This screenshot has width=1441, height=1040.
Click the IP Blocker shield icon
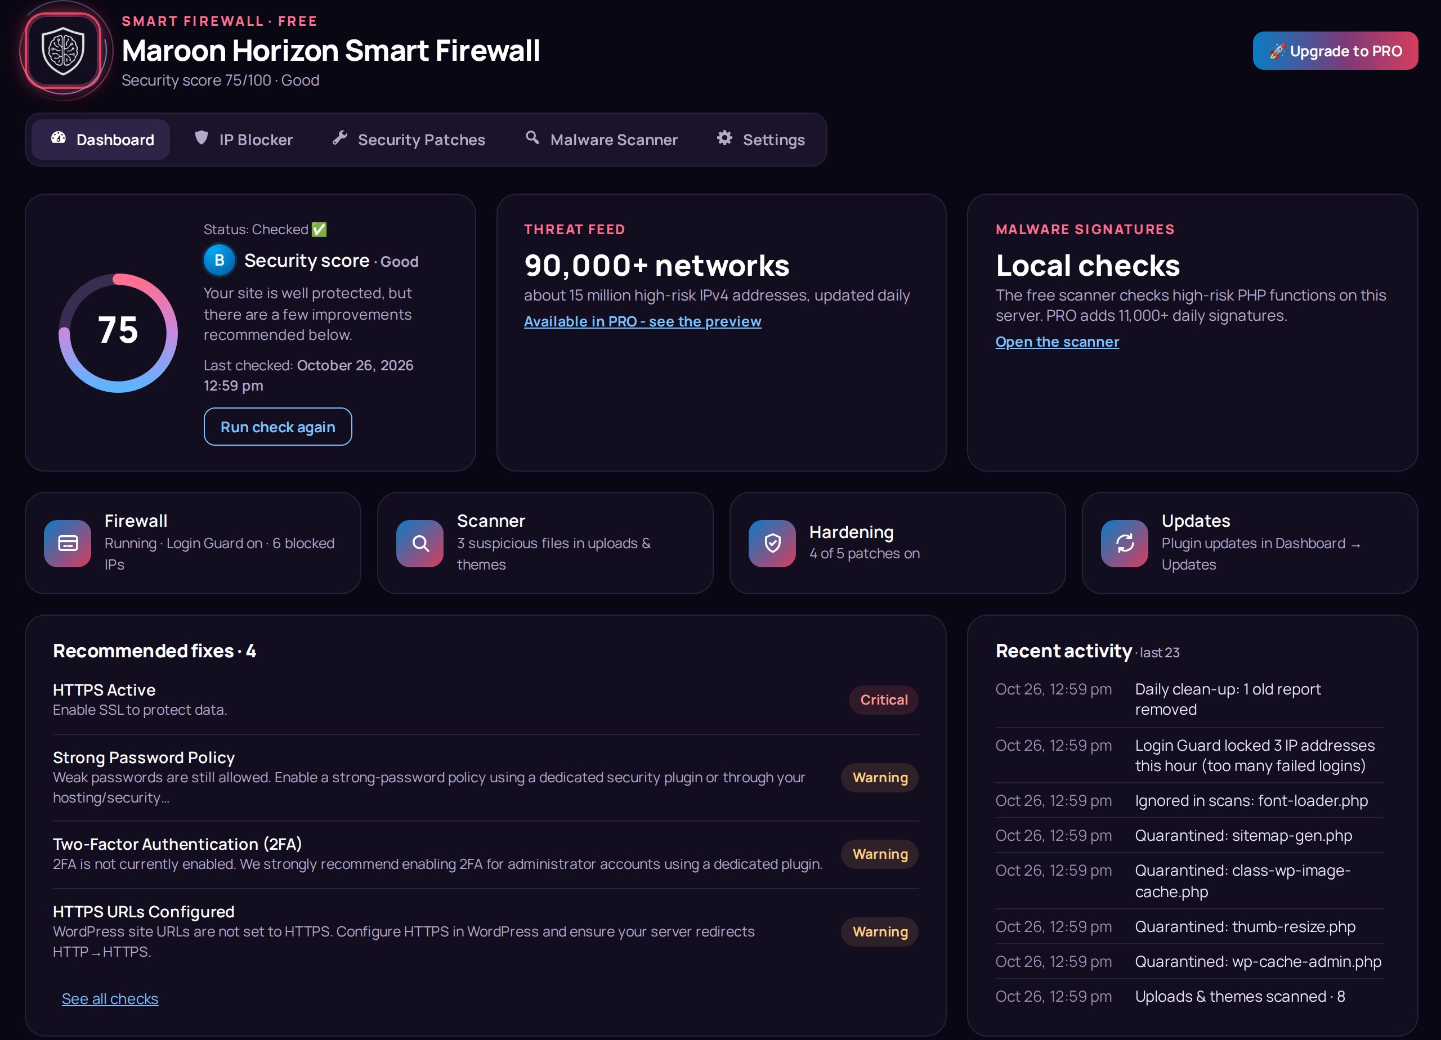tap(202, 138)
